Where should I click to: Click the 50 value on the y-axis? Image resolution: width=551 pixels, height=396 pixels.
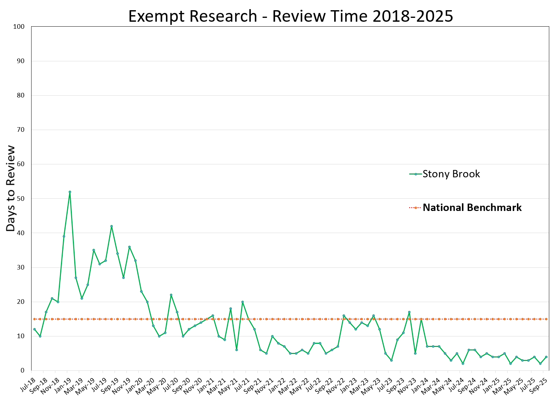point(20,199)
